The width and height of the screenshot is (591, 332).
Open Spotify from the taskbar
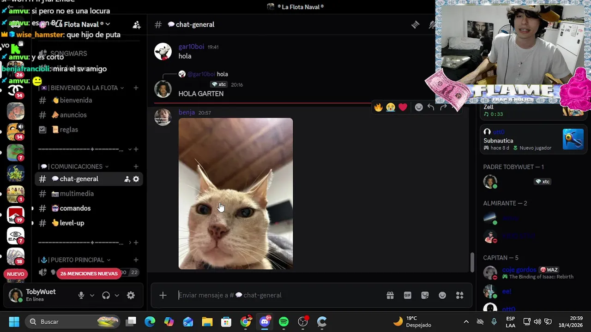click(x=283, y=321)
